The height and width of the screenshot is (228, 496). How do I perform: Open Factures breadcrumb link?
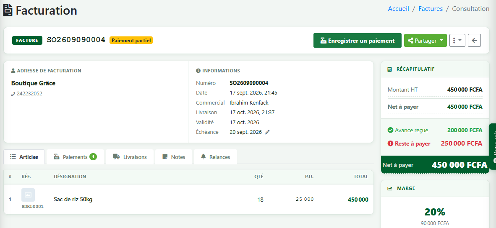431,9
